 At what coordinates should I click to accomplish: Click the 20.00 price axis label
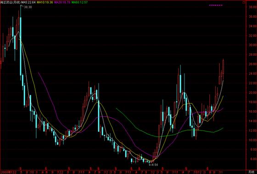click(x=252, y=92)
